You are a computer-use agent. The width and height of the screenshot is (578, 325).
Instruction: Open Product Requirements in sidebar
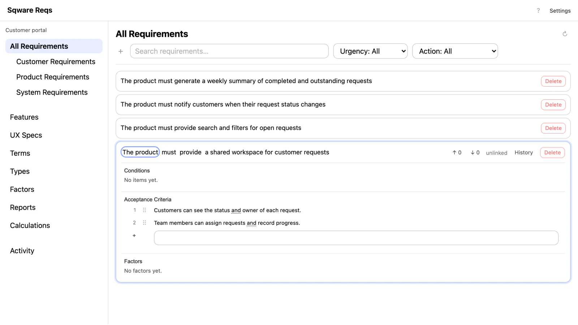click(x=53, y=77)
